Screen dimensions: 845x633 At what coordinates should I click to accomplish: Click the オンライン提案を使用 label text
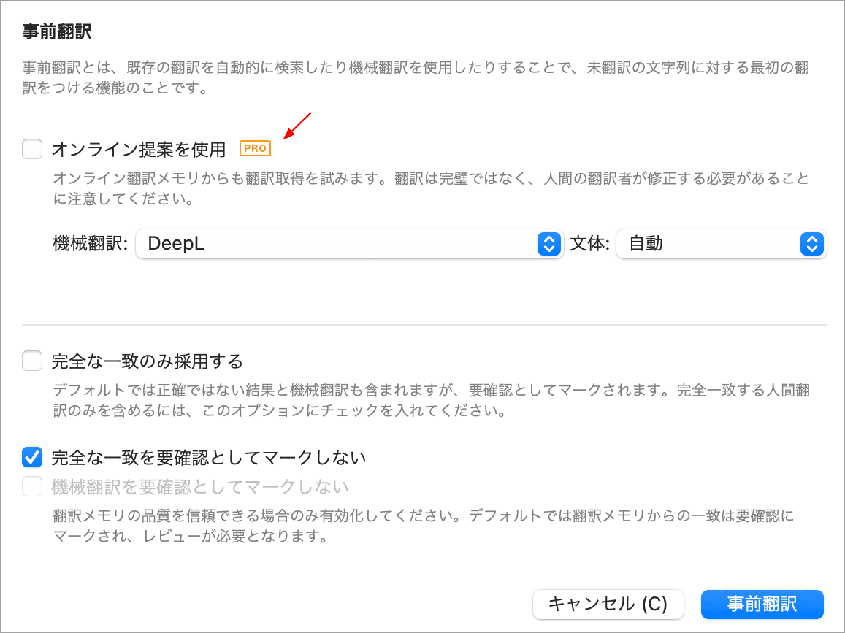[x=139, y=150]
